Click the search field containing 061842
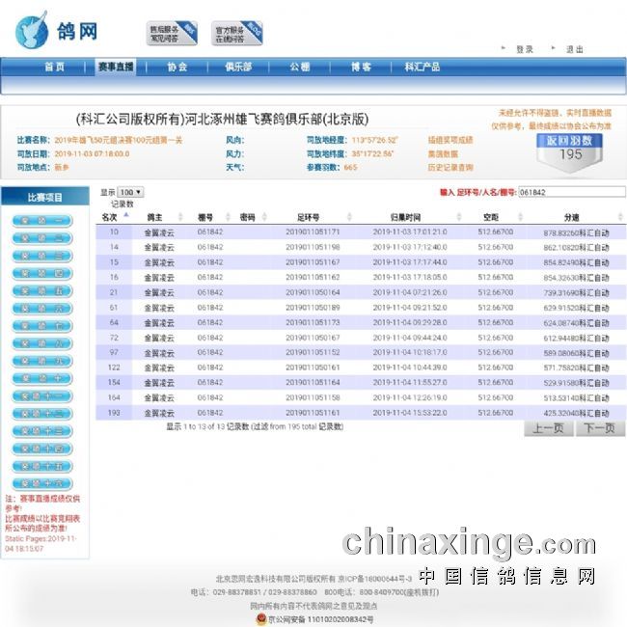627x627 pixels. point(569,192)
